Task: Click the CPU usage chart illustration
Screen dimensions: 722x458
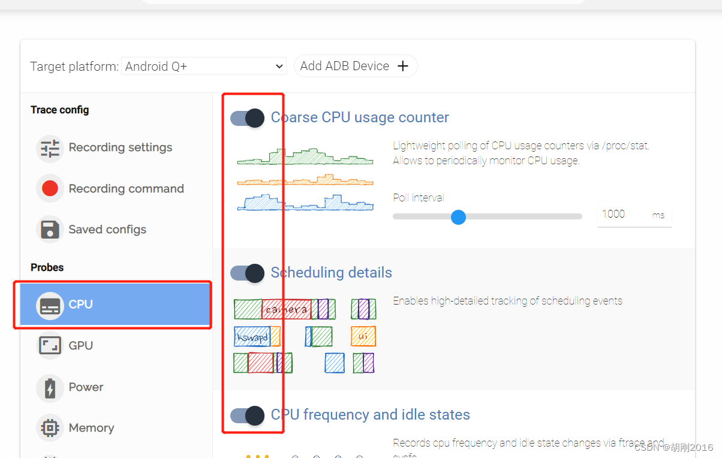Action: (x=305, y=179)
